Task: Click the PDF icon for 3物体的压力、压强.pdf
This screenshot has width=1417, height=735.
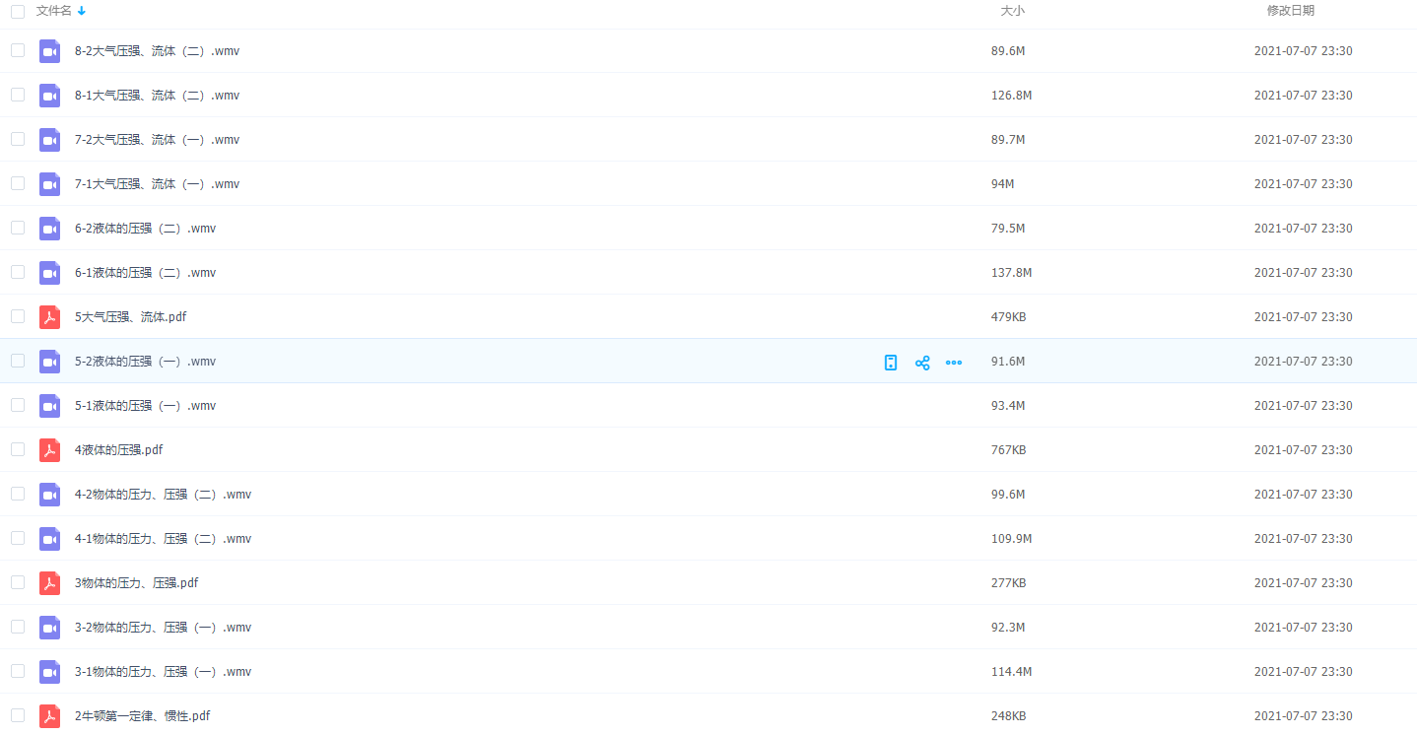Action: 49,583
